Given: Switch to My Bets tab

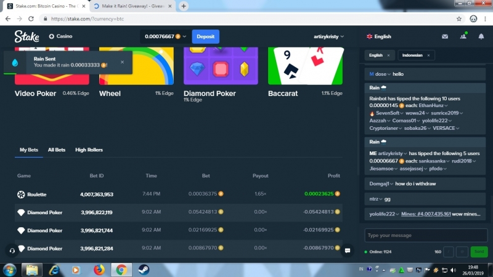Looking at the screenshot, I should coord(29,150).
